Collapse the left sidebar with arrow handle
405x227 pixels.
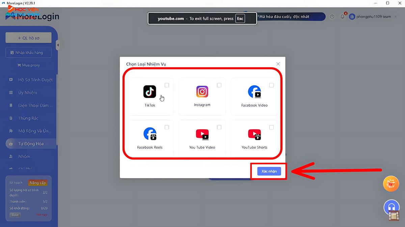pyautogui.click(x=58, y=45)
